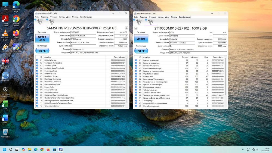Click the firmware field 5L7QCXB7
The width and height of the screenshot is (272, 153).
tap(83, 32)
